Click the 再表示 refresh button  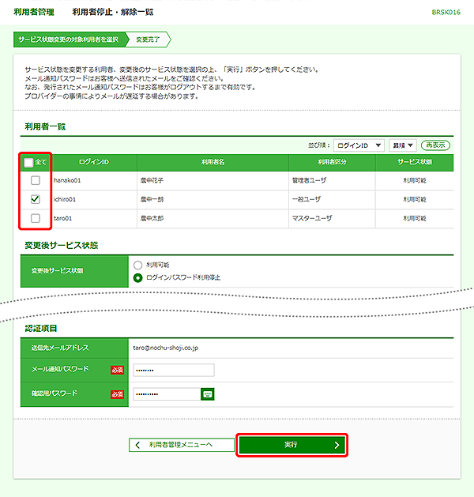pyautogui.click(x=435, y=145)
